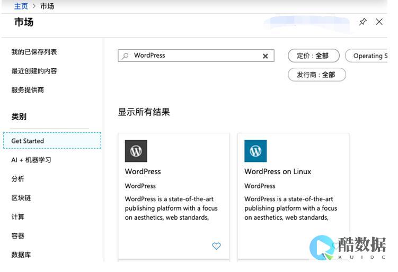The image size is (398, 272).
Task: Pin the Marketplace blade
Action: click(x=362, y=22)
